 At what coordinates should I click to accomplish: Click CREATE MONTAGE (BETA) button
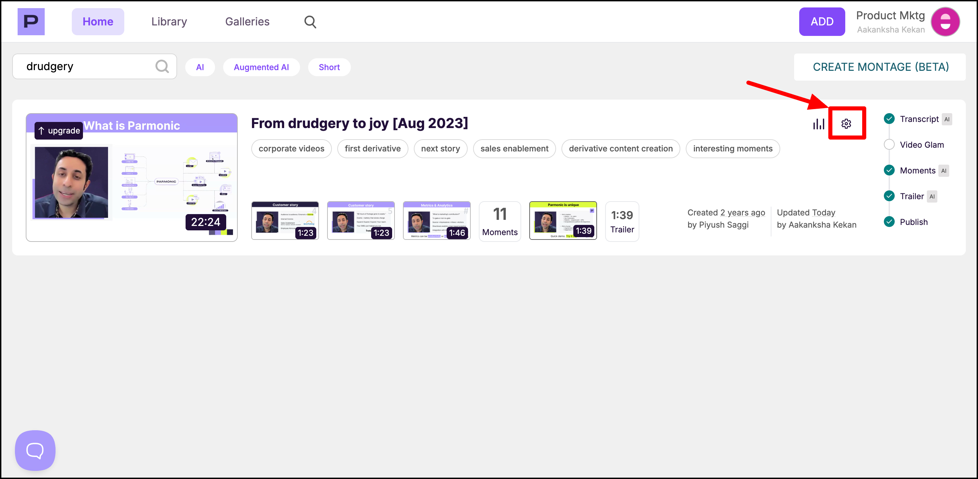(880, 67)
